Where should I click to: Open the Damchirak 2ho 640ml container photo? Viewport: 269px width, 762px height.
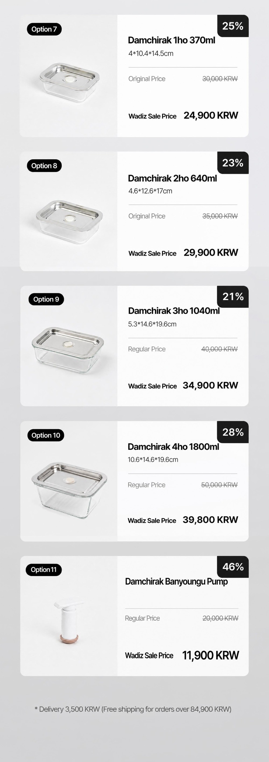click(x=69, y=221)
